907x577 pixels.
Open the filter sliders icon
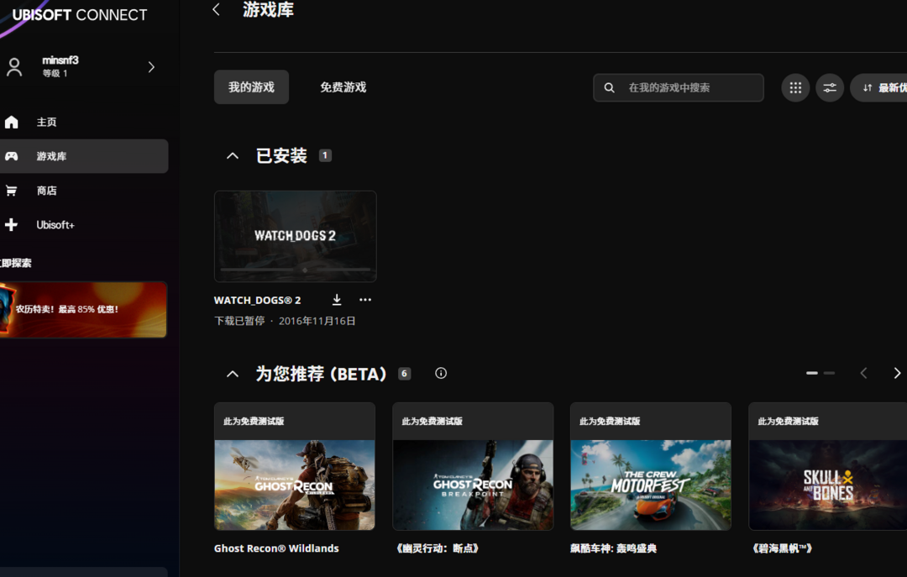[x=830, y=87]
